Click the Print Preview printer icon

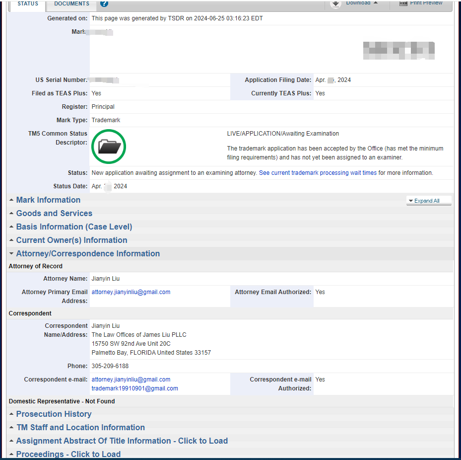403,3
